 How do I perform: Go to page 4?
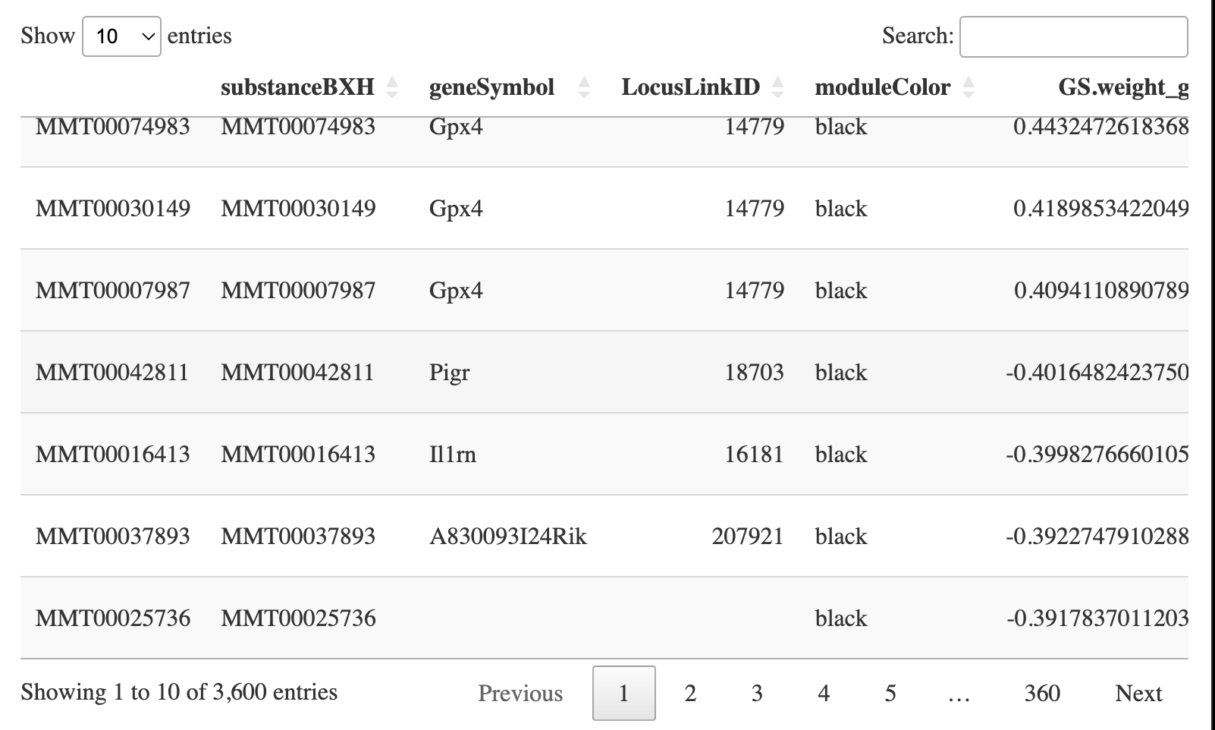[x=824, y=693]
